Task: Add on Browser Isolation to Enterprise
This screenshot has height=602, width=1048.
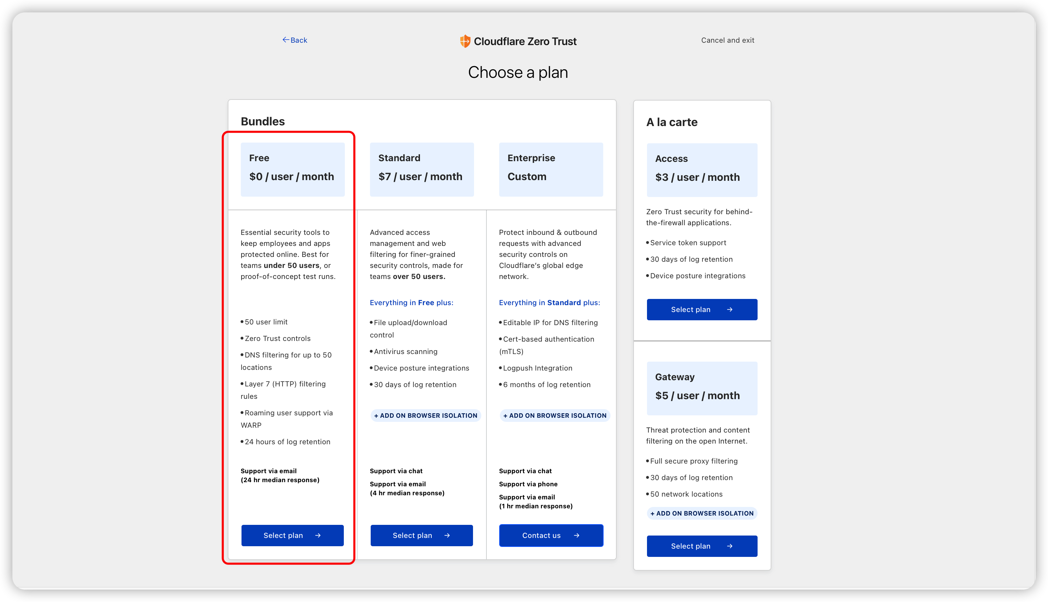Action: pyautogui.click(x=555, y=416)
